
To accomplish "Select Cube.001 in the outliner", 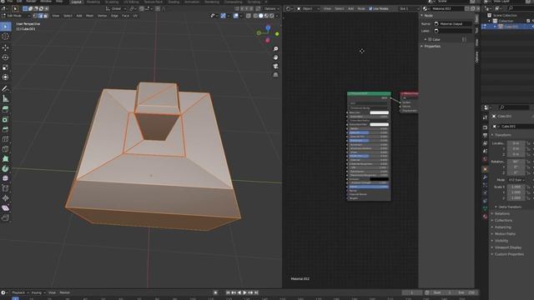I will 511,27.
